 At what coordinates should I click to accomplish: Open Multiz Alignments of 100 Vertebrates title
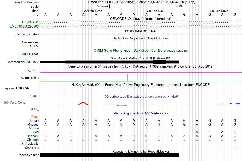pos(141,113)
